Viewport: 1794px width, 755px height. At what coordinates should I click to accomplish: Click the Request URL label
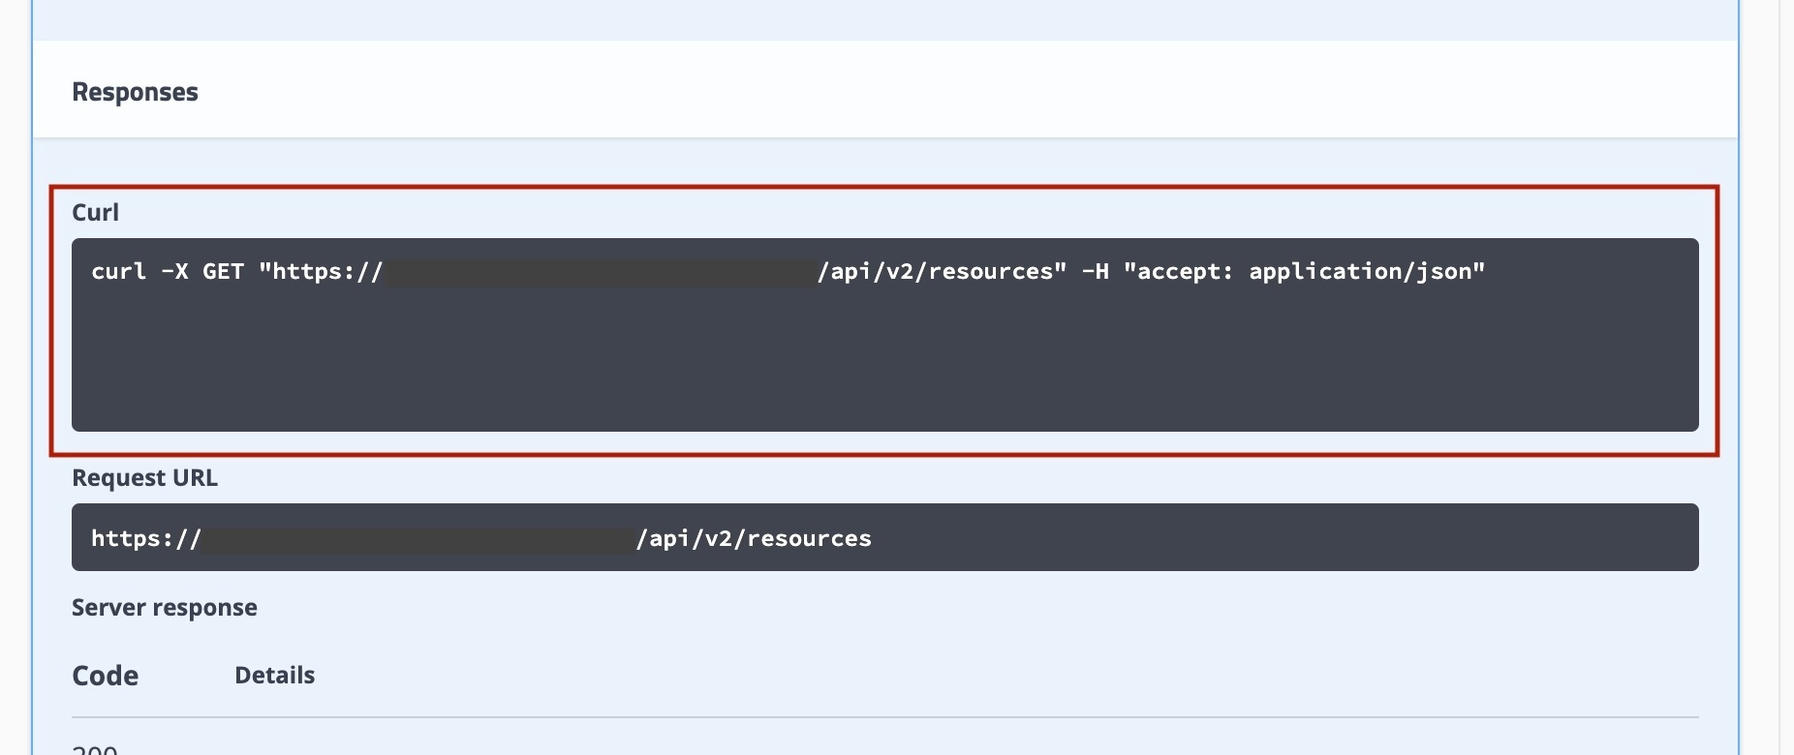(x=144, y=478)
